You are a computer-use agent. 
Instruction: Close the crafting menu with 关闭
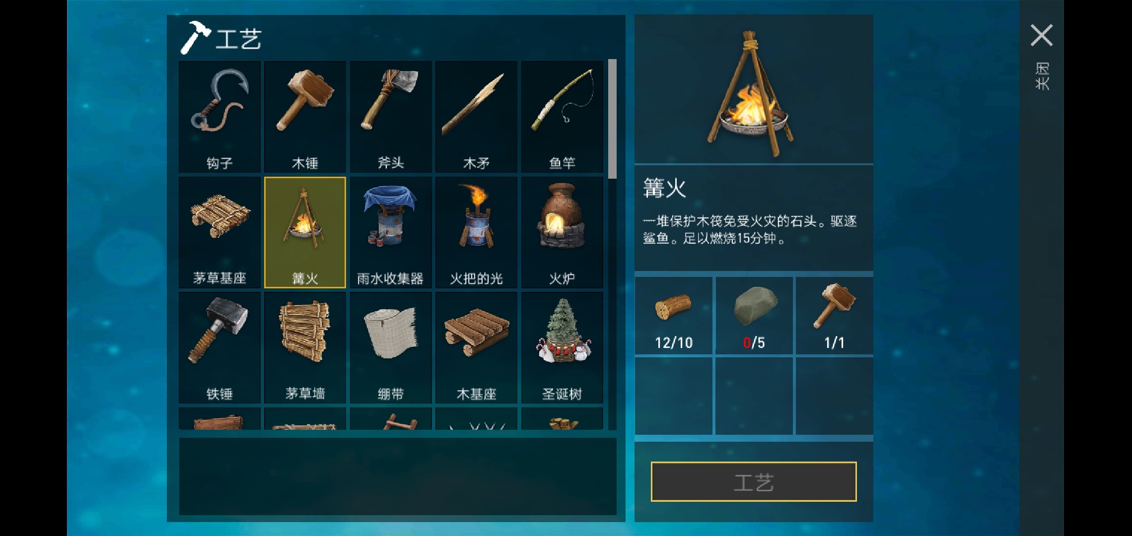tap(1042, 56)
